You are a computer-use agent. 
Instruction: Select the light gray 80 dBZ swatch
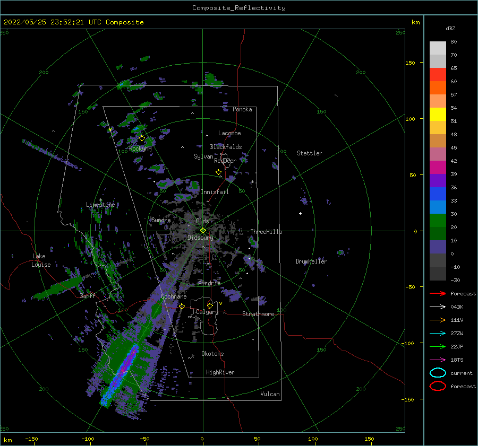[438, 48]
